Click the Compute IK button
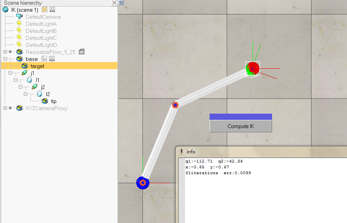 (x=241, y=126)
